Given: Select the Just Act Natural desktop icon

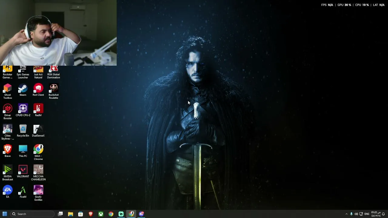Looking at the screenshot, I should (x=38, y=72).
